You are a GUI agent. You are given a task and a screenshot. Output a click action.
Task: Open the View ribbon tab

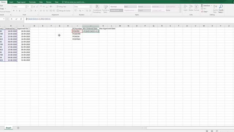pos(57,2)
